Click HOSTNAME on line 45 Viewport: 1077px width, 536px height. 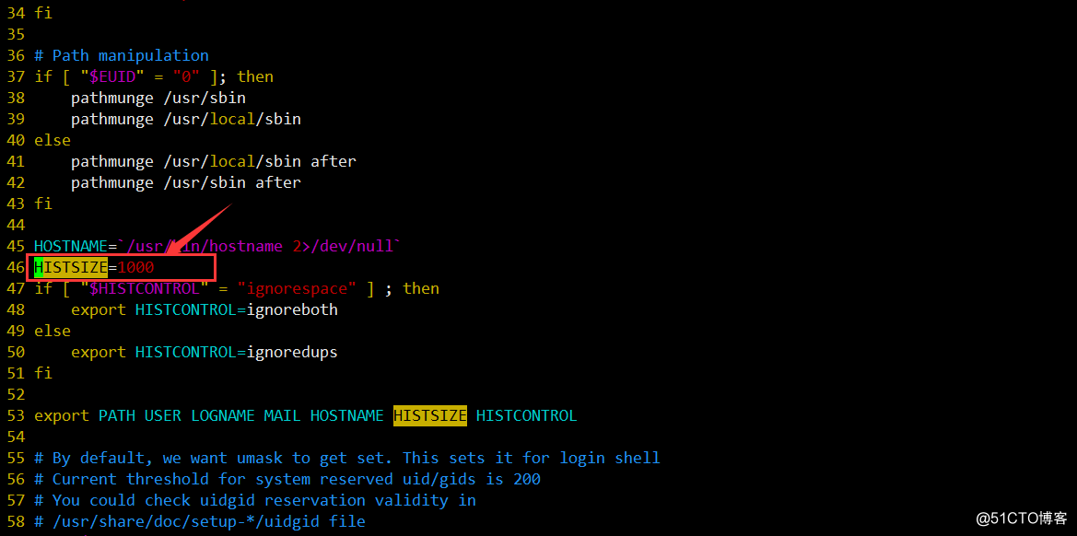click(x=71, y=246)
